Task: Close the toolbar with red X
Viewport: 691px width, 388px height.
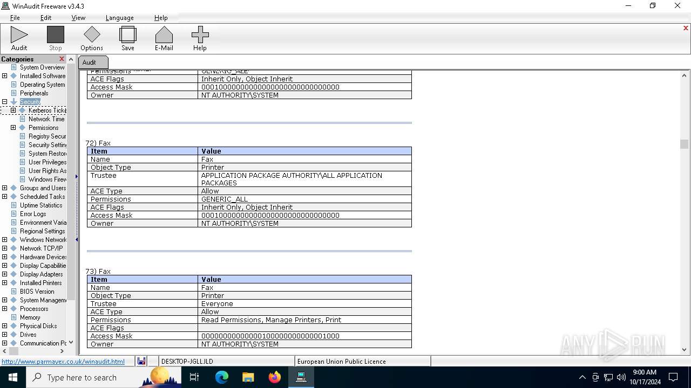Action: (x=686, y=28)
